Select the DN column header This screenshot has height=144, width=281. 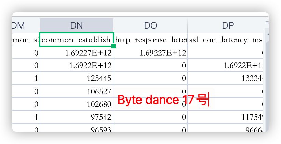tap(76, 25)
